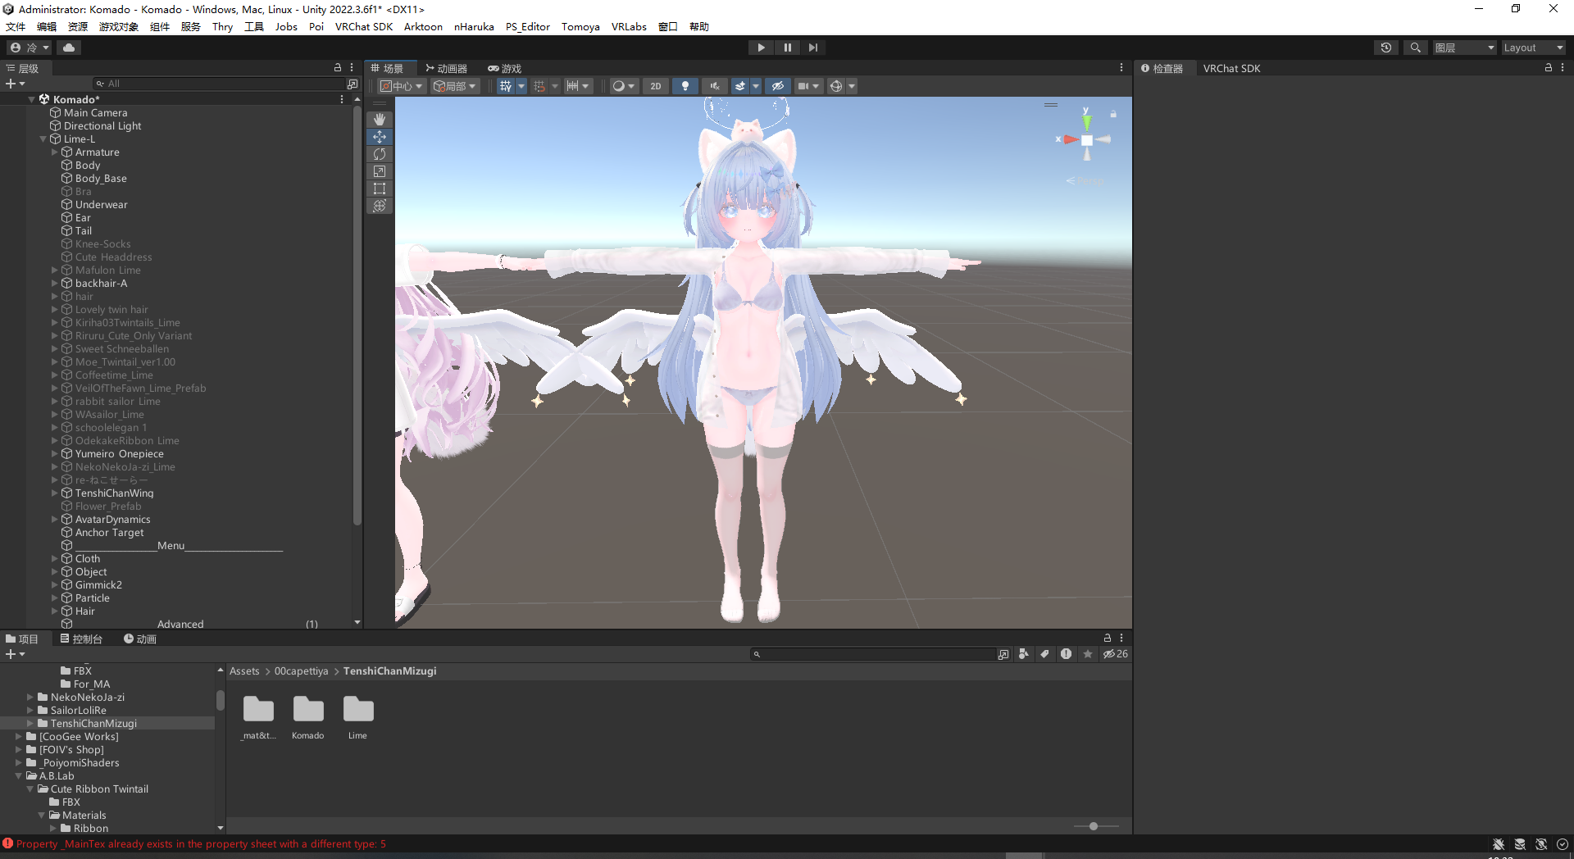
Task: Toggle hidden objects visibility in scene
Action: coord(778,86)
